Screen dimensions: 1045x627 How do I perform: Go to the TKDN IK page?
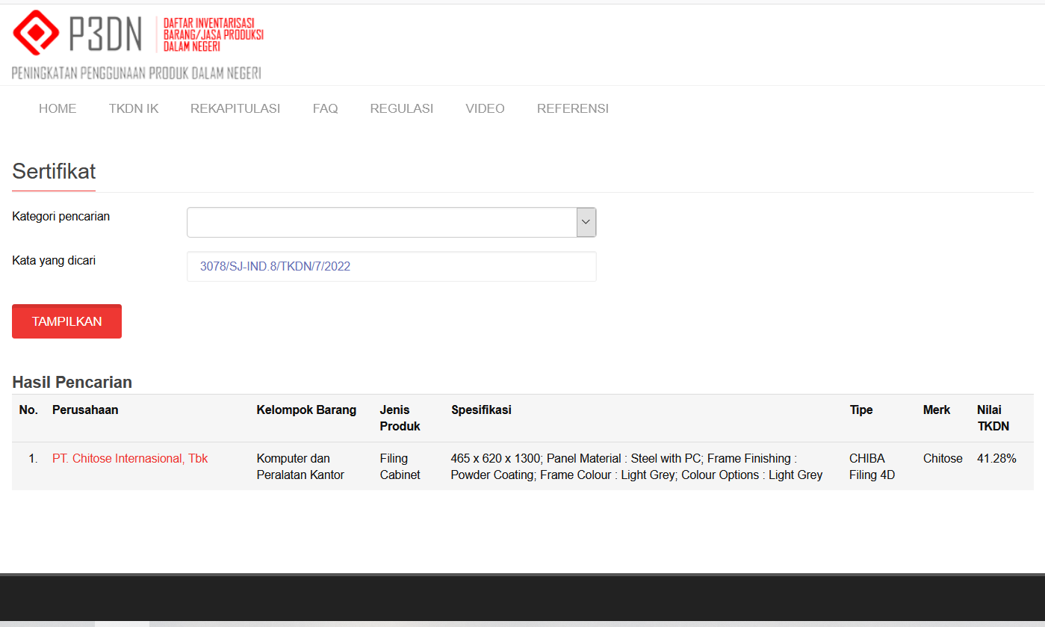pyautogui.click(x=134, y=108)
